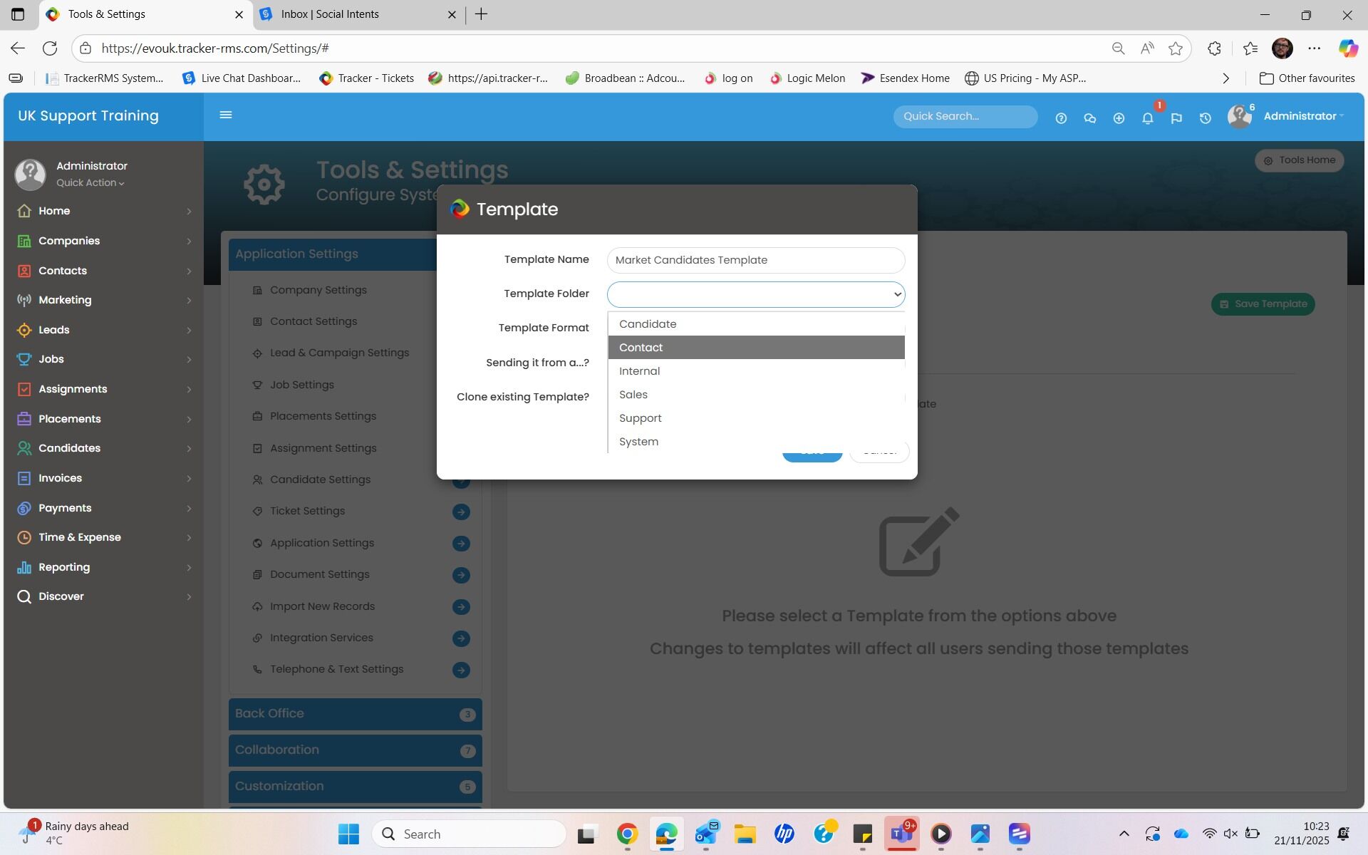Expand the Quick Action dropdown

pos(90,183)
